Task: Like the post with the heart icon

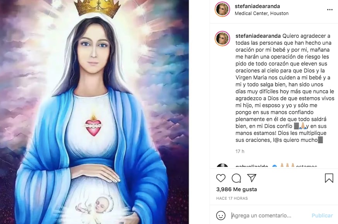Action: coord(221,178)
